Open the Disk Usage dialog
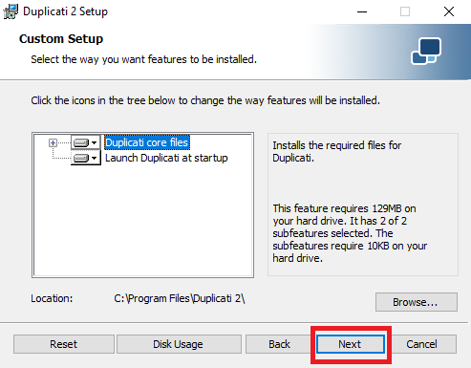This screenshot has height=368, width=471. pos(179,344)
